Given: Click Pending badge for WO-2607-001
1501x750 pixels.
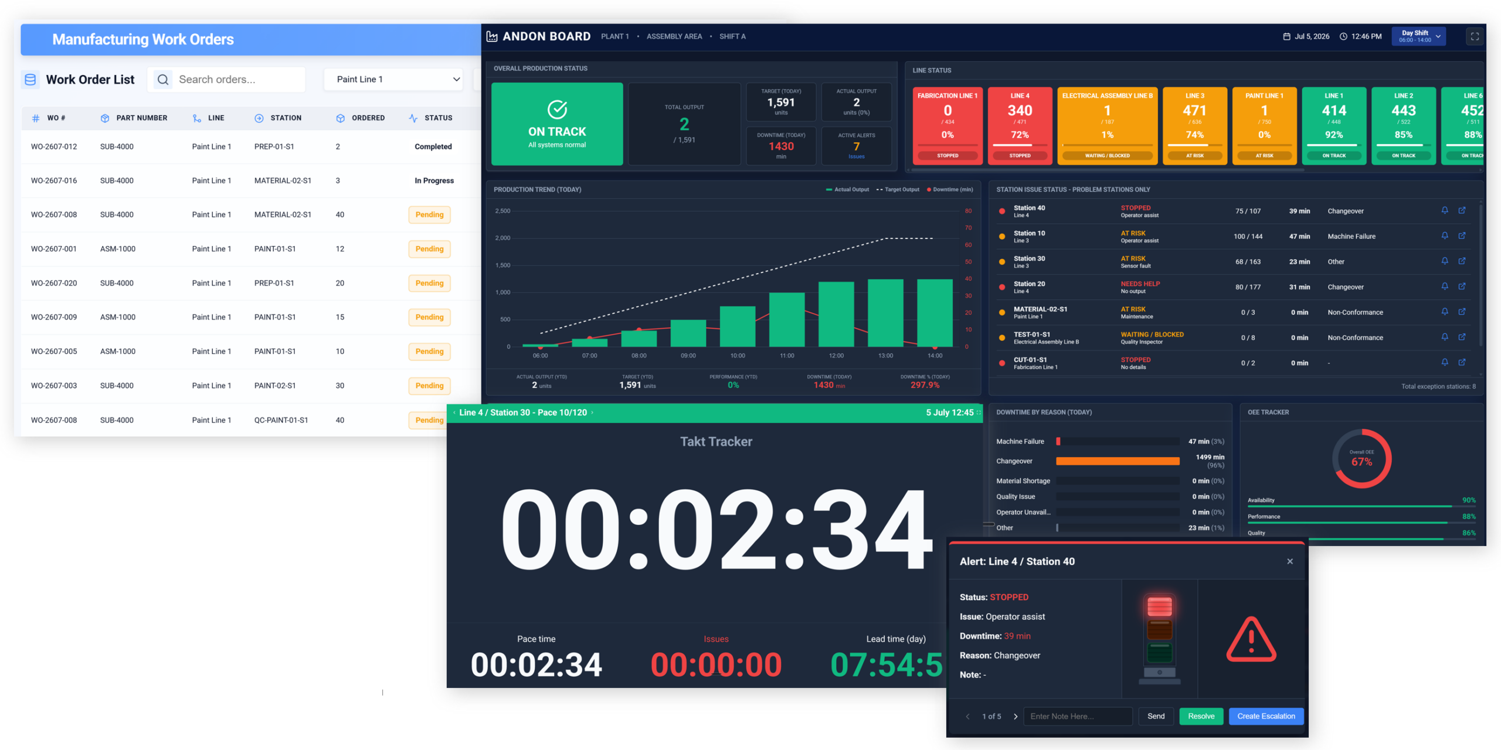Looking at the screenshot, I should (x=429, y=249).
